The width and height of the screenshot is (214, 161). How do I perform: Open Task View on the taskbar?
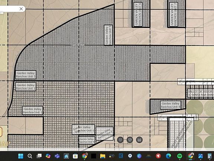(x=39, y=156)
